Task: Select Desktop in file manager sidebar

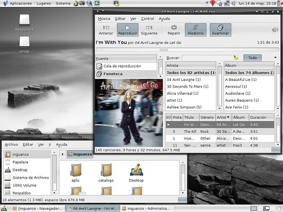Action: (28, 170)
